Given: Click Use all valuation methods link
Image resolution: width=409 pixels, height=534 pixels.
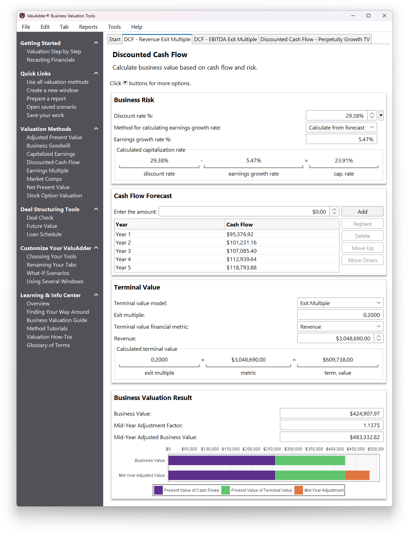Looking at the screenshot, I should pos(57,82).
